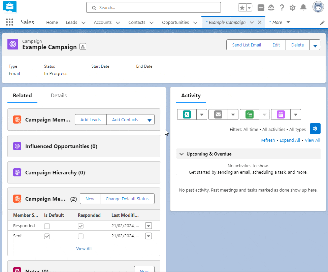Image resolution: width=328 pixels, height=272 pixels.
Task: Switch to Details tab
Action: point(59,96)
